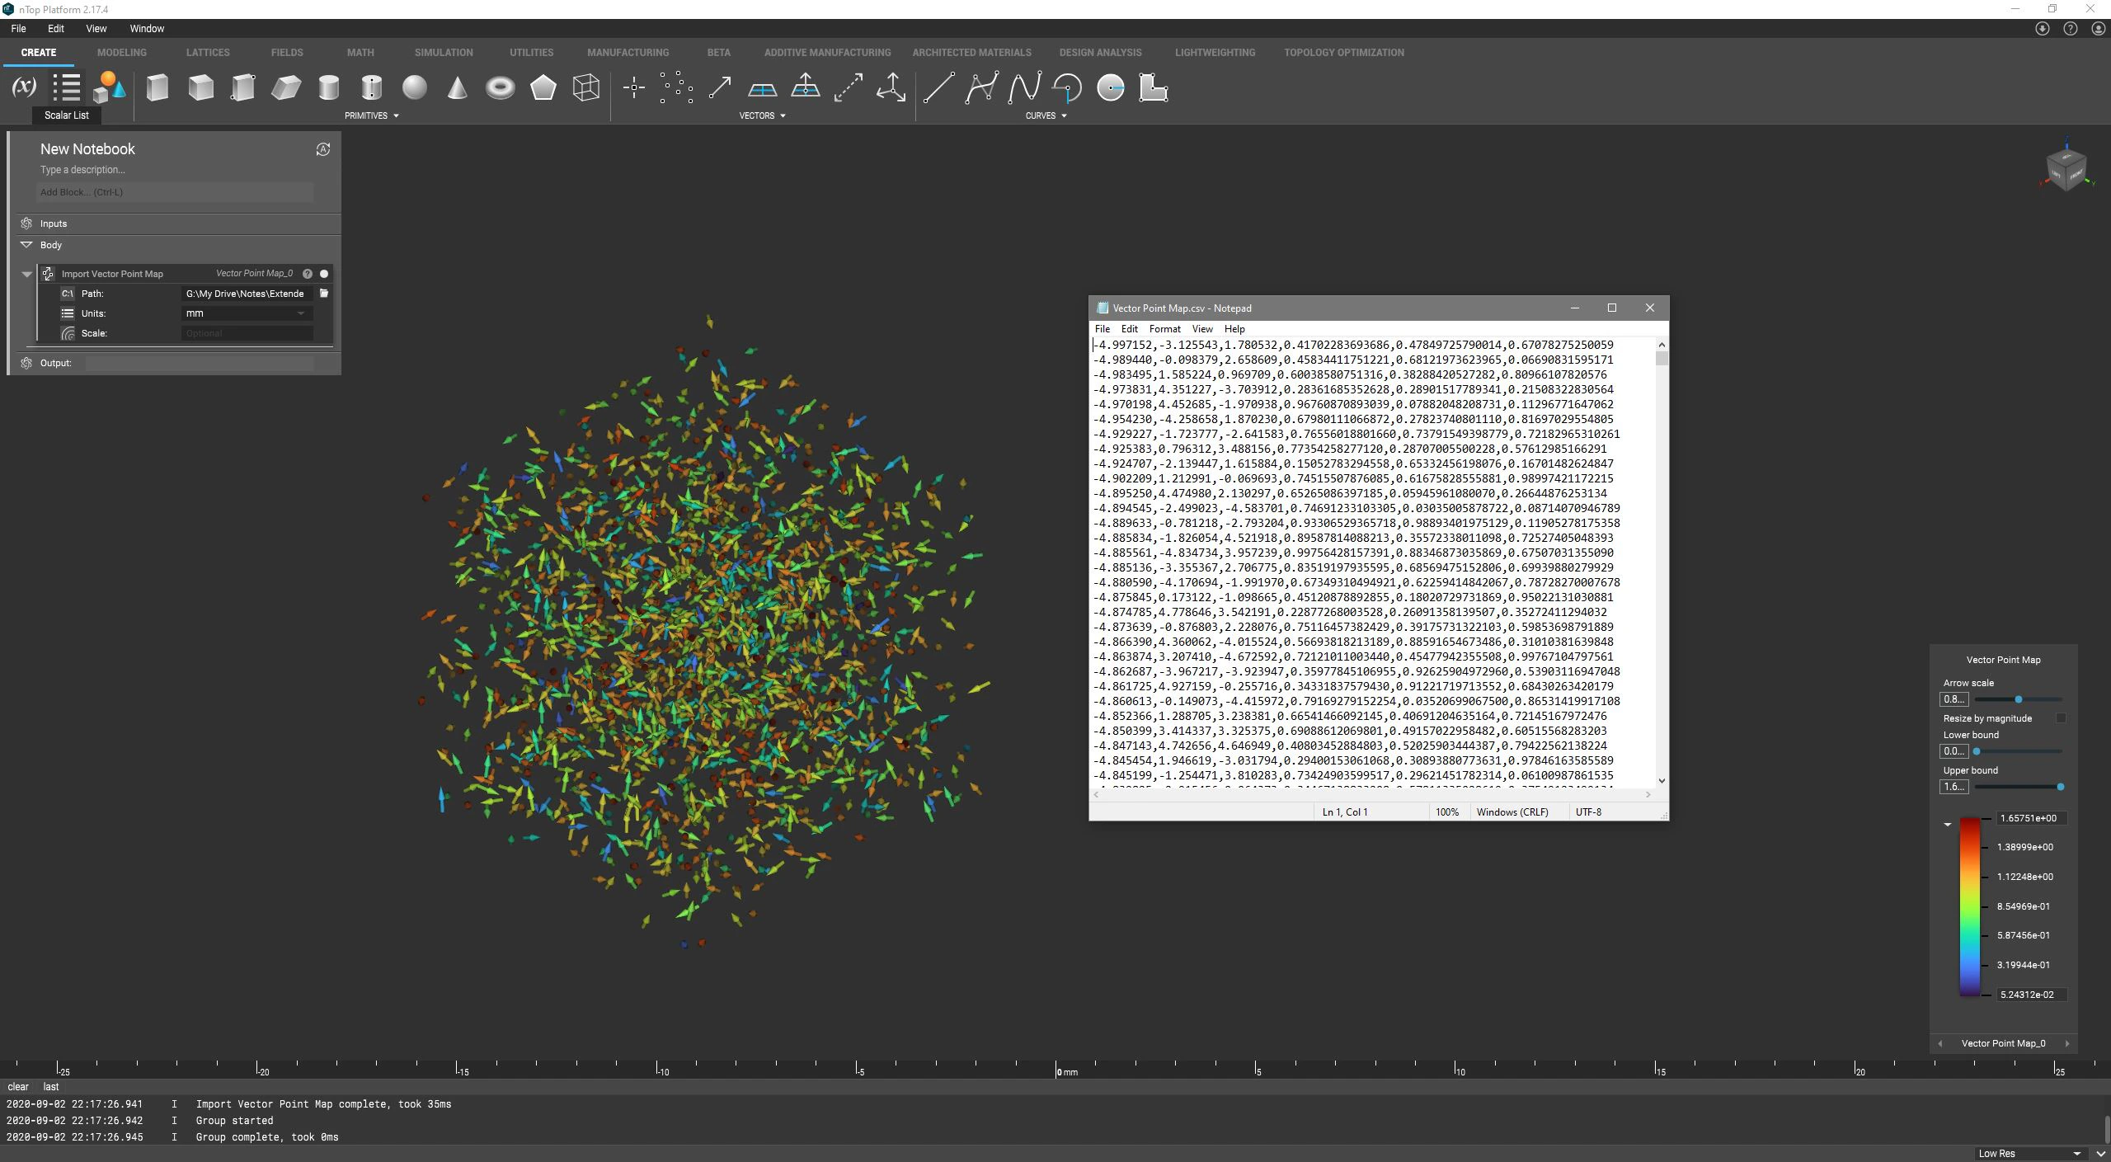Select the Point creation tool in Vectors

[x=633, y=87]
